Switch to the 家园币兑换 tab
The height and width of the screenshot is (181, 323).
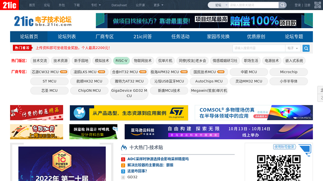tap(218, 37)
